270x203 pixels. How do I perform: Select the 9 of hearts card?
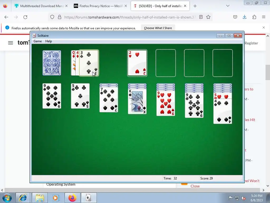166,103
